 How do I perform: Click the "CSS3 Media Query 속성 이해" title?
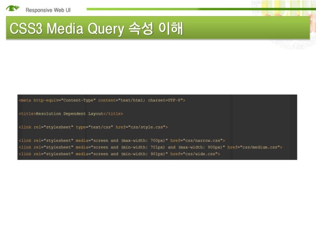tap(96, 29)
